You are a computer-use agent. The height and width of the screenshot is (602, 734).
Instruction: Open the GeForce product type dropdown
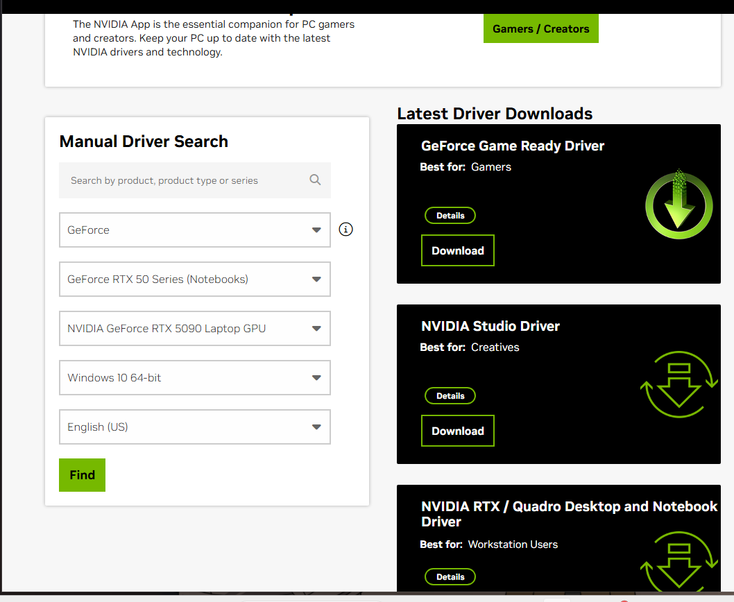point(194,230)
